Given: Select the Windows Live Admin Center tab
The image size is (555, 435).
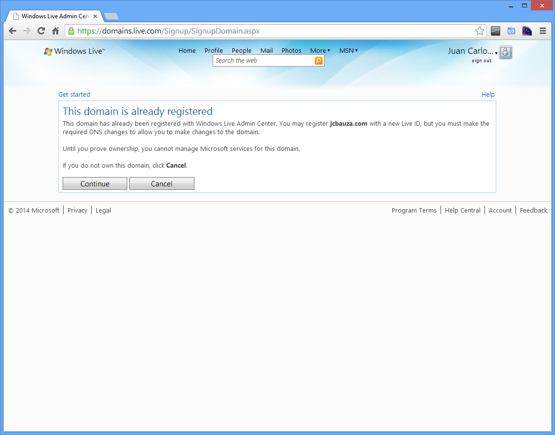Looking at the screenshot, I should 55,16.
